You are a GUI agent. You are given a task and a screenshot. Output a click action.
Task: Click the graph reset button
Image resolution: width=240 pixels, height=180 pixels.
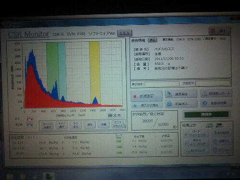point(118,124)
